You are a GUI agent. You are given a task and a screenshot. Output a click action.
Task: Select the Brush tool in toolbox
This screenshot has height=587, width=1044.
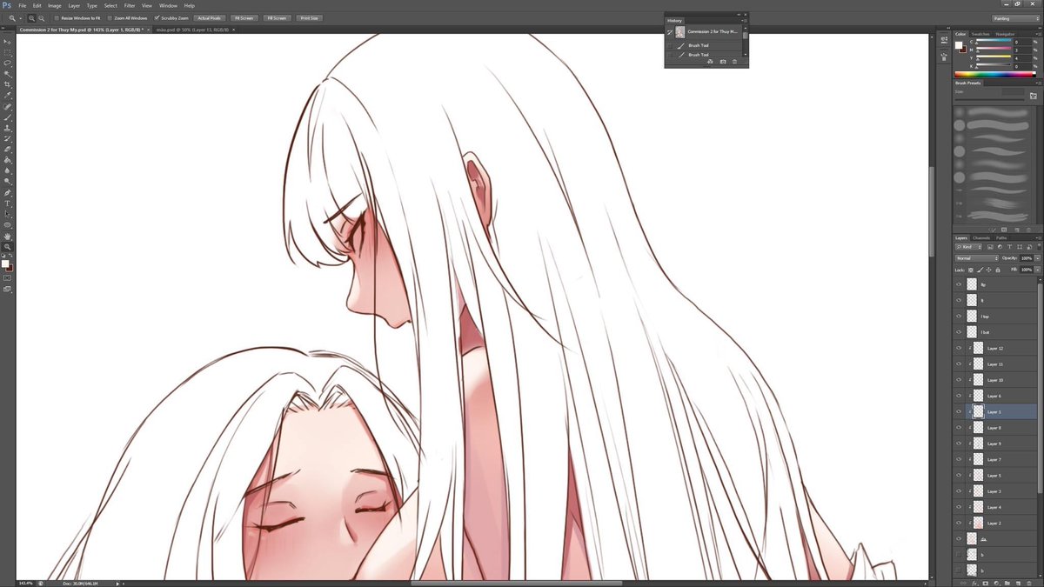tap(8, 117)
